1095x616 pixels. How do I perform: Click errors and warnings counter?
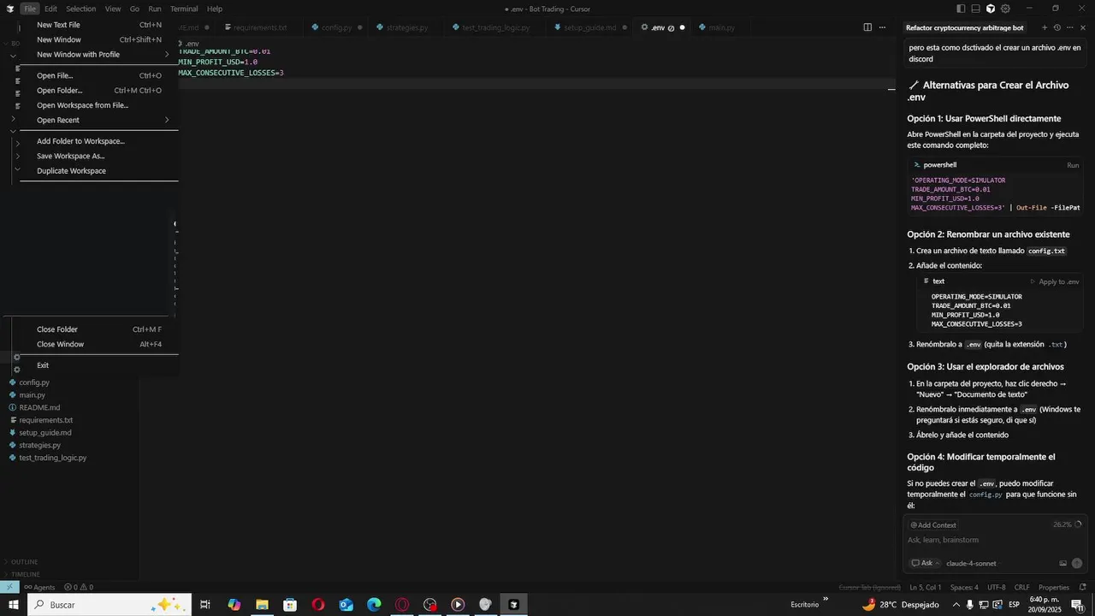click(x=79, y=587)
